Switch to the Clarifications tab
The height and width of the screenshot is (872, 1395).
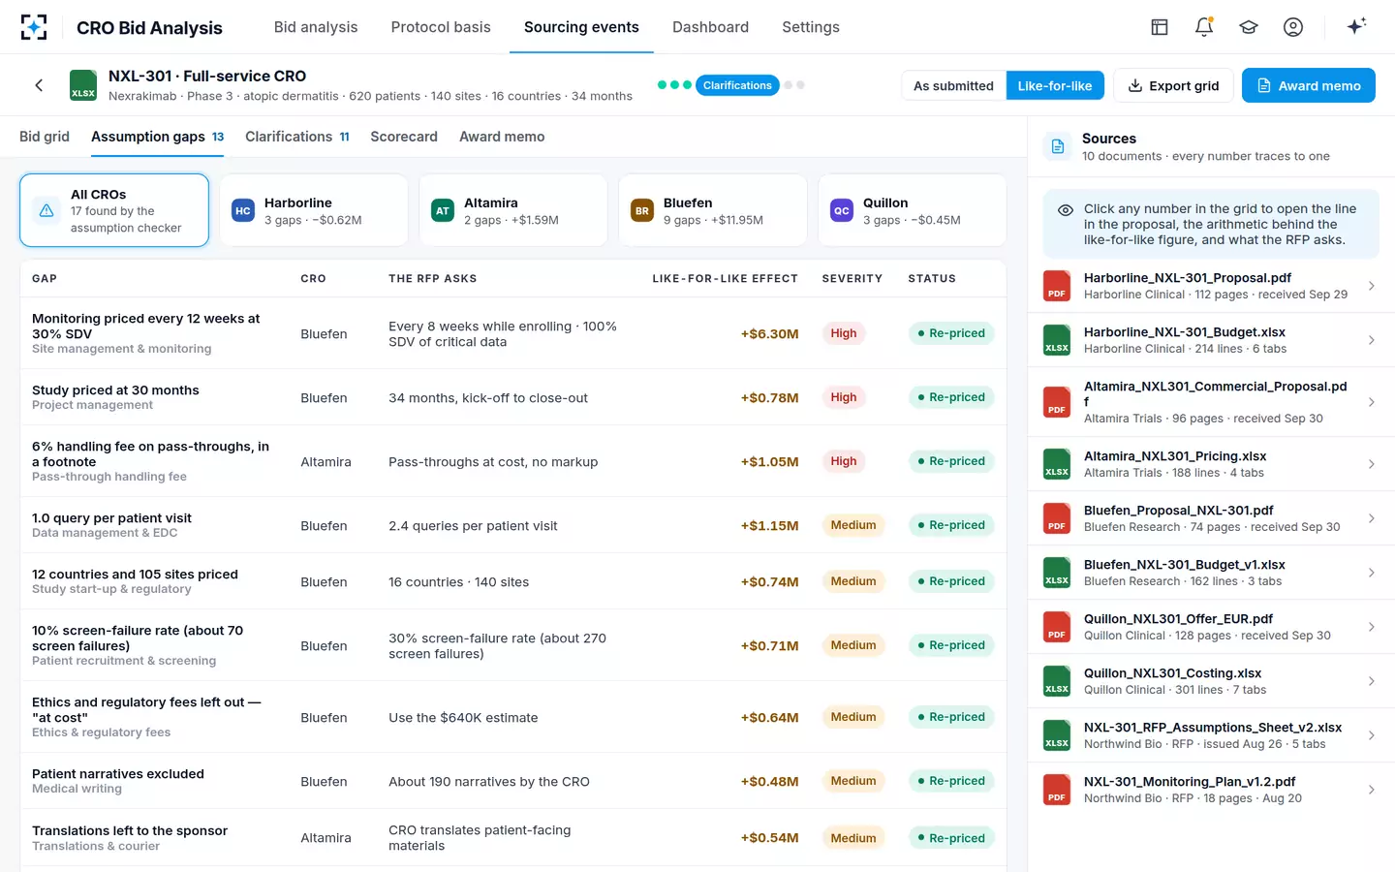coord(296,137)
